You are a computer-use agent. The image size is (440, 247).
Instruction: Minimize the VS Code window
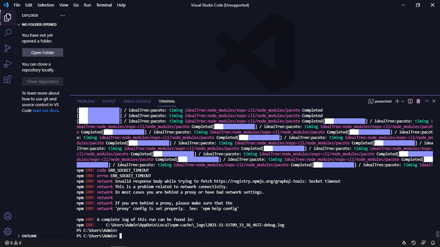pyautogui.click(x=403, y=5)
